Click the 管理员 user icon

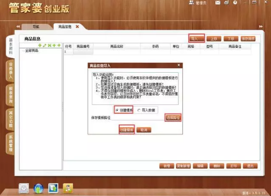pos(191,3)
